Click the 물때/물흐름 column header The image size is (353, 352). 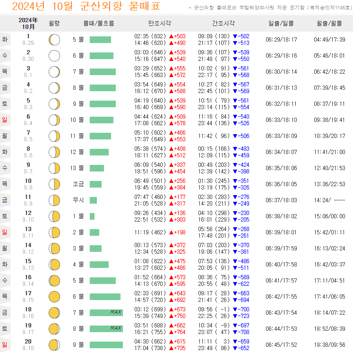99,23
